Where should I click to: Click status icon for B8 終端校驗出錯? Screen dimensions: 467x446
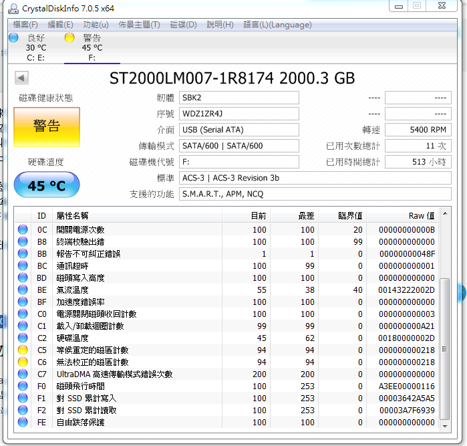click(23, 241)
